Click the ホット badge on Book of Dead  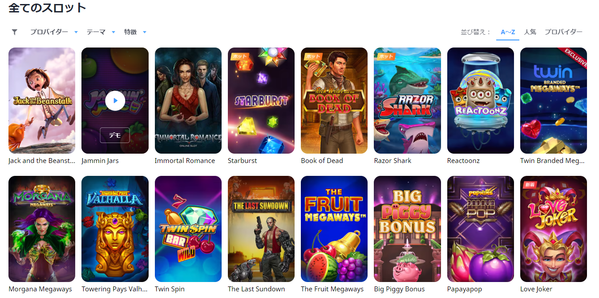[x=312, y=56]
